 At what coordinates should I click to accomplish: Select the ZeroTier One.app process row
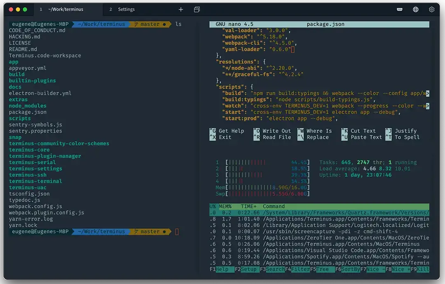click(319, 238)
